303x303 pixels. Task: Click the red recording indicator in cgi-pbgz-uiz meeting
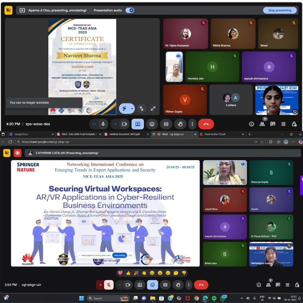17,153
